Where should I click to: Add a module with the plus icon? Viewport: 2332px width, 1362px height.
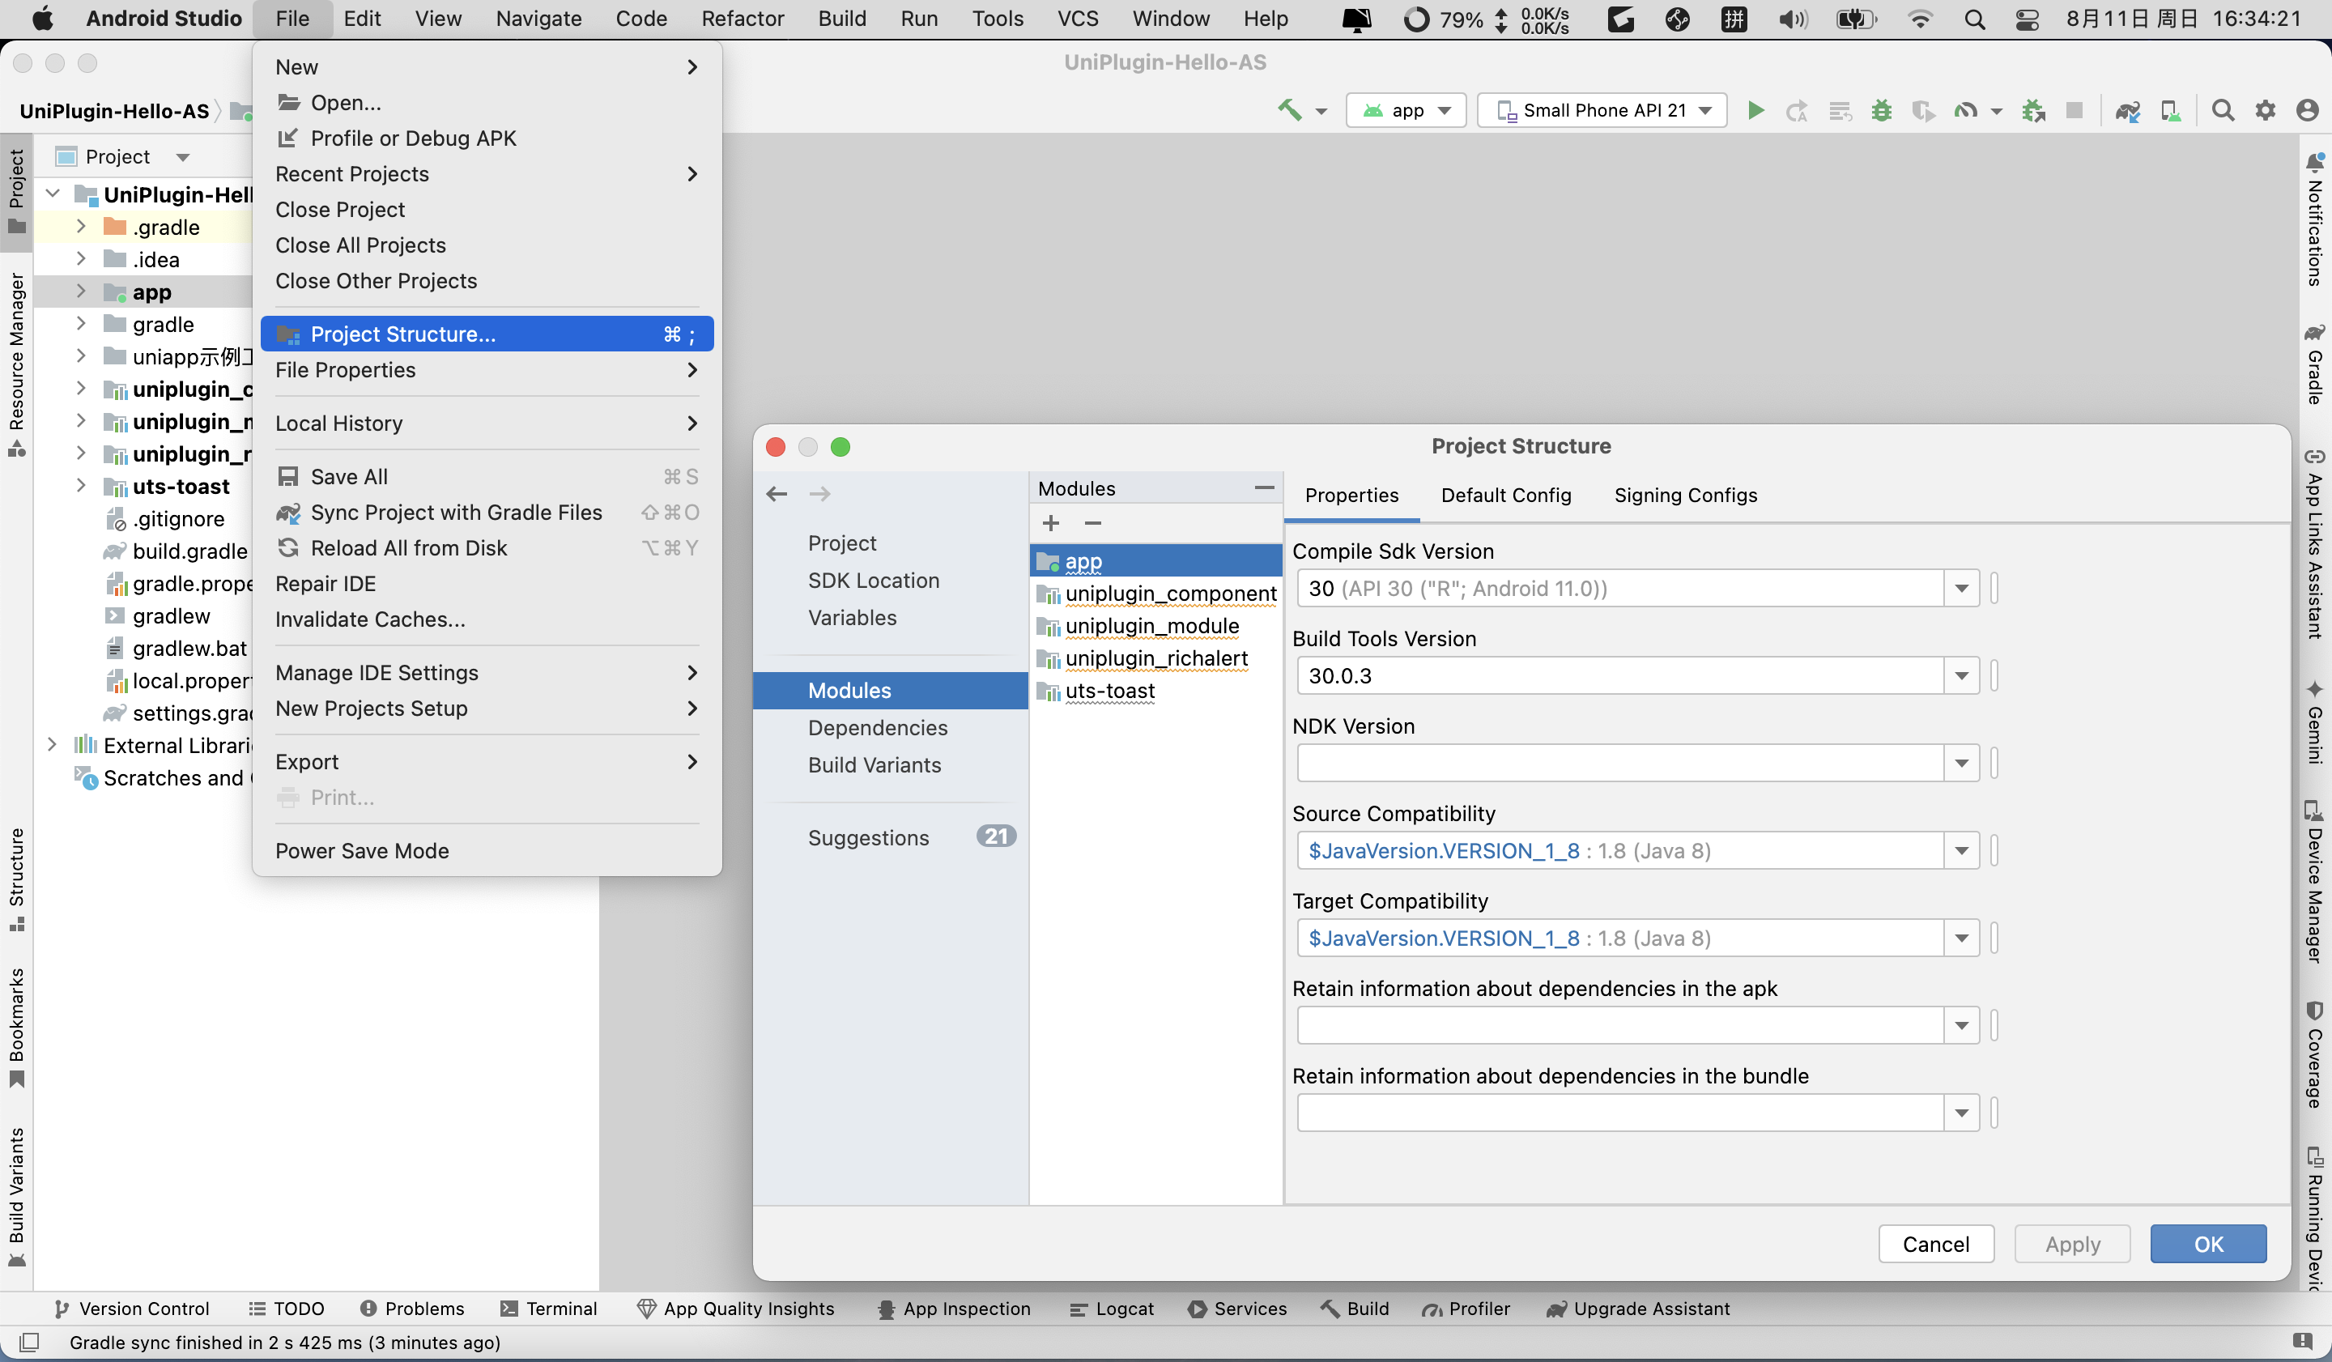(x=1051, y=524)
